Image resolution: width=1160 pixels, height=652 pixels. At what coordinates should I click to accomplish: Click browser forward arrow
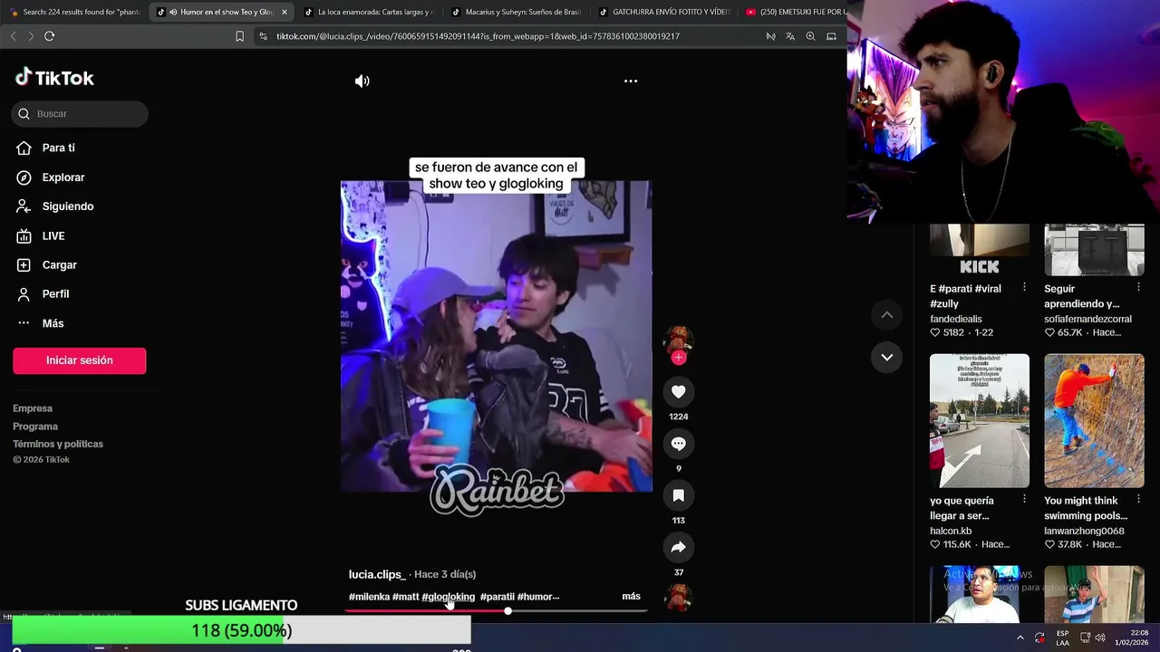pyautogui.click(x=31, y=36)
